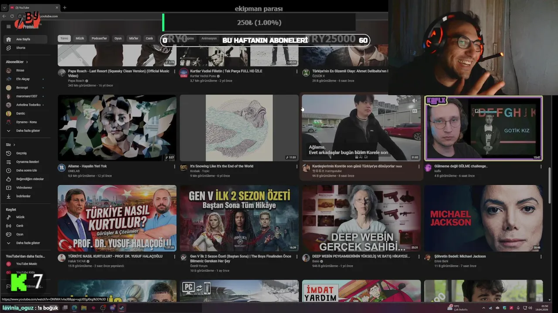558x313 pixels.
Task: Open Emre Berk channel link
Action: (441, 261)
